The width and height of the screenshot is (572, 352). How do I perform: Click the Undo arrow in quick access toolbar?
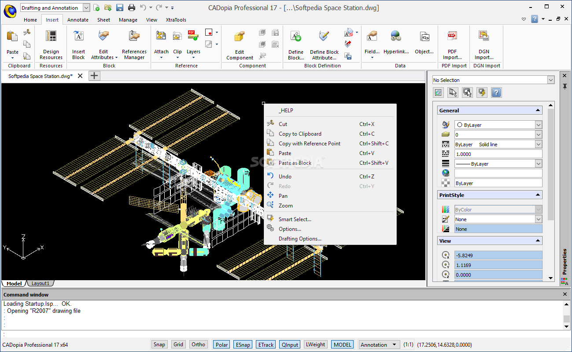143,7
